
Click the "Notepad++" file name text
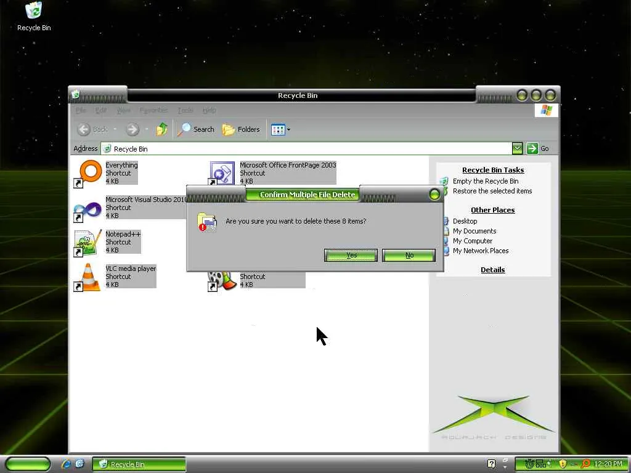point(123,234)
